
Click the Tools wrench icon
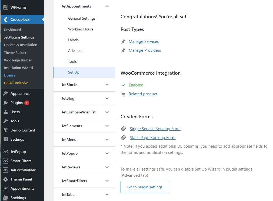[6, 121]
